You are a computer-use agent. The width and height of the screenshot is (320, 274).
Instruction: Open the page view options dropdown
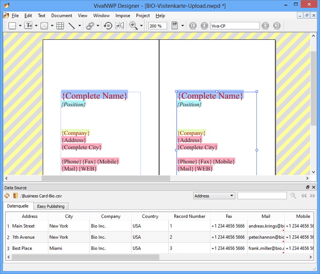pyautogui.click(x=183, y=25)
